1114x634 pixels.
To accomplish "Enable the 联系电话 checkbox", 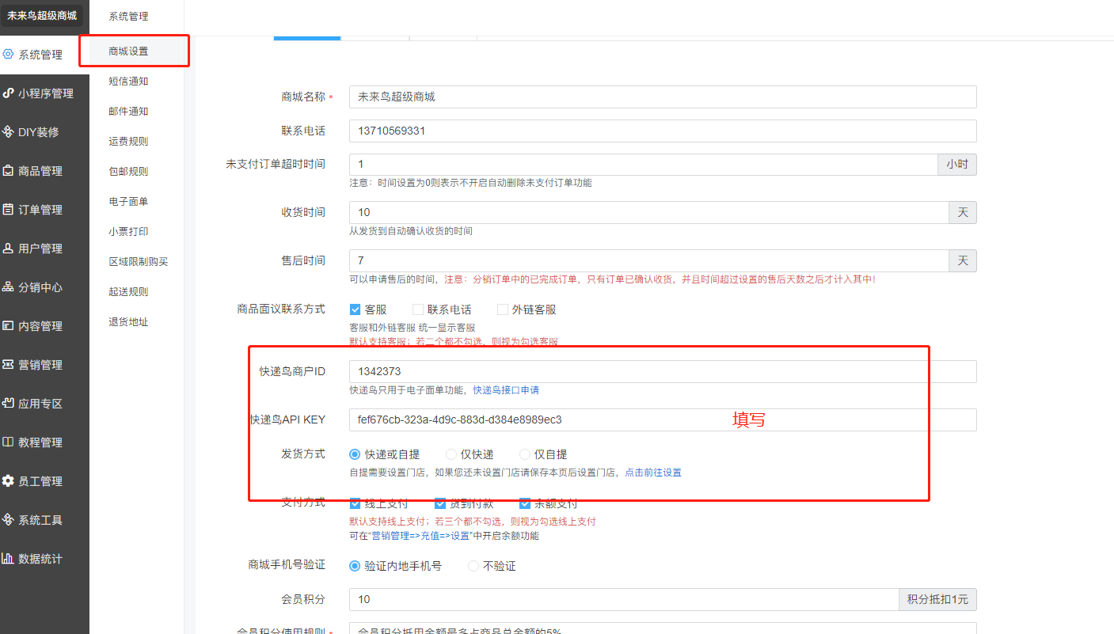I will tap(418, 309).
